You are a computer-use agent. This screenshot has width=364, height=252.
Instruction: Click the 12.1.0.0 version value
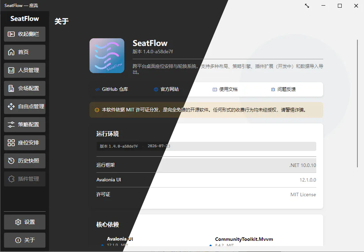tap(308, 180)
